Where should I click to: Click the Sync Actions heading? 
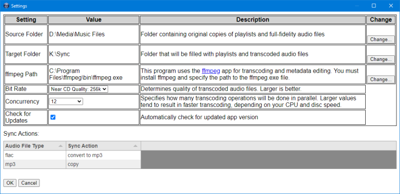coord(21,134)
